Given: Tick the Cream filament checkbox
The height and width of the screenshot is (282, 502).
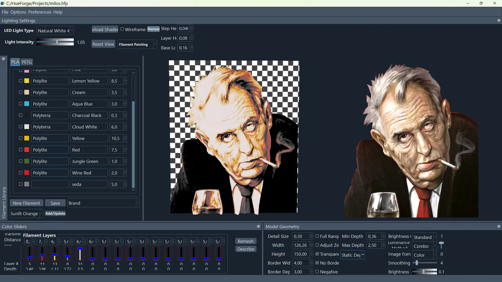Looking at the screenshot, I should (21, 92).
